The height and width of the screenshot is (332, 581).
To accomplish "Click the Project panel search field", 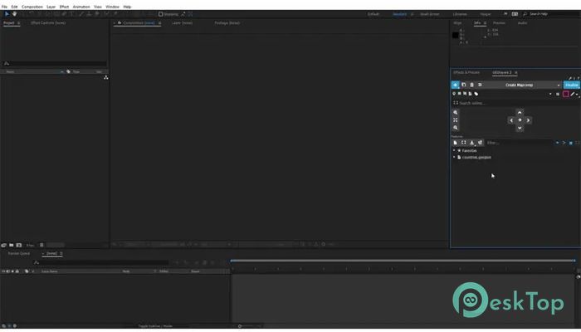I will tap(55, 64).
